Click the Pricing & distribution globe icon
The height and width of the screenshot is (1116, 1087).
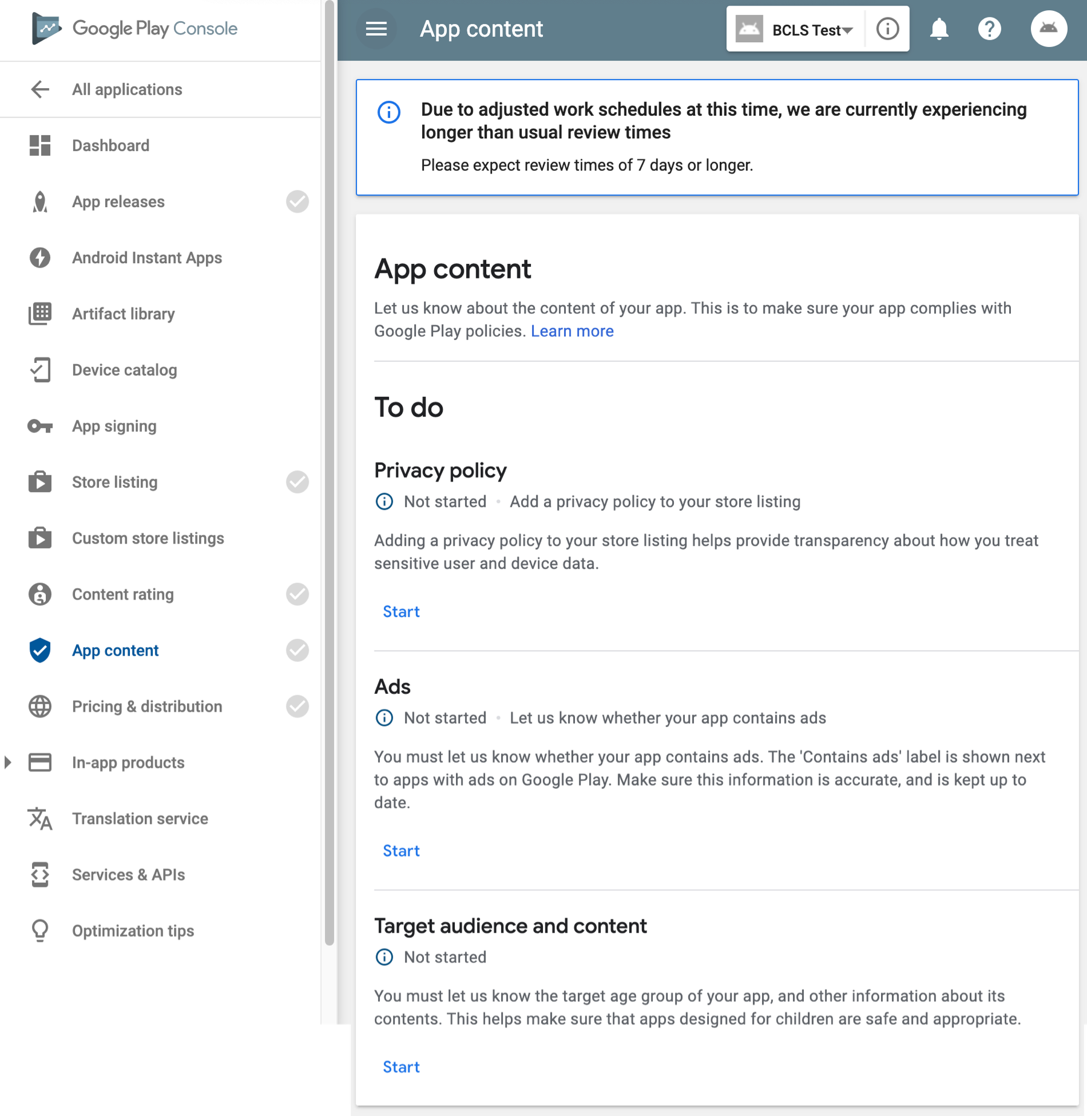click(x=40, y=707)
